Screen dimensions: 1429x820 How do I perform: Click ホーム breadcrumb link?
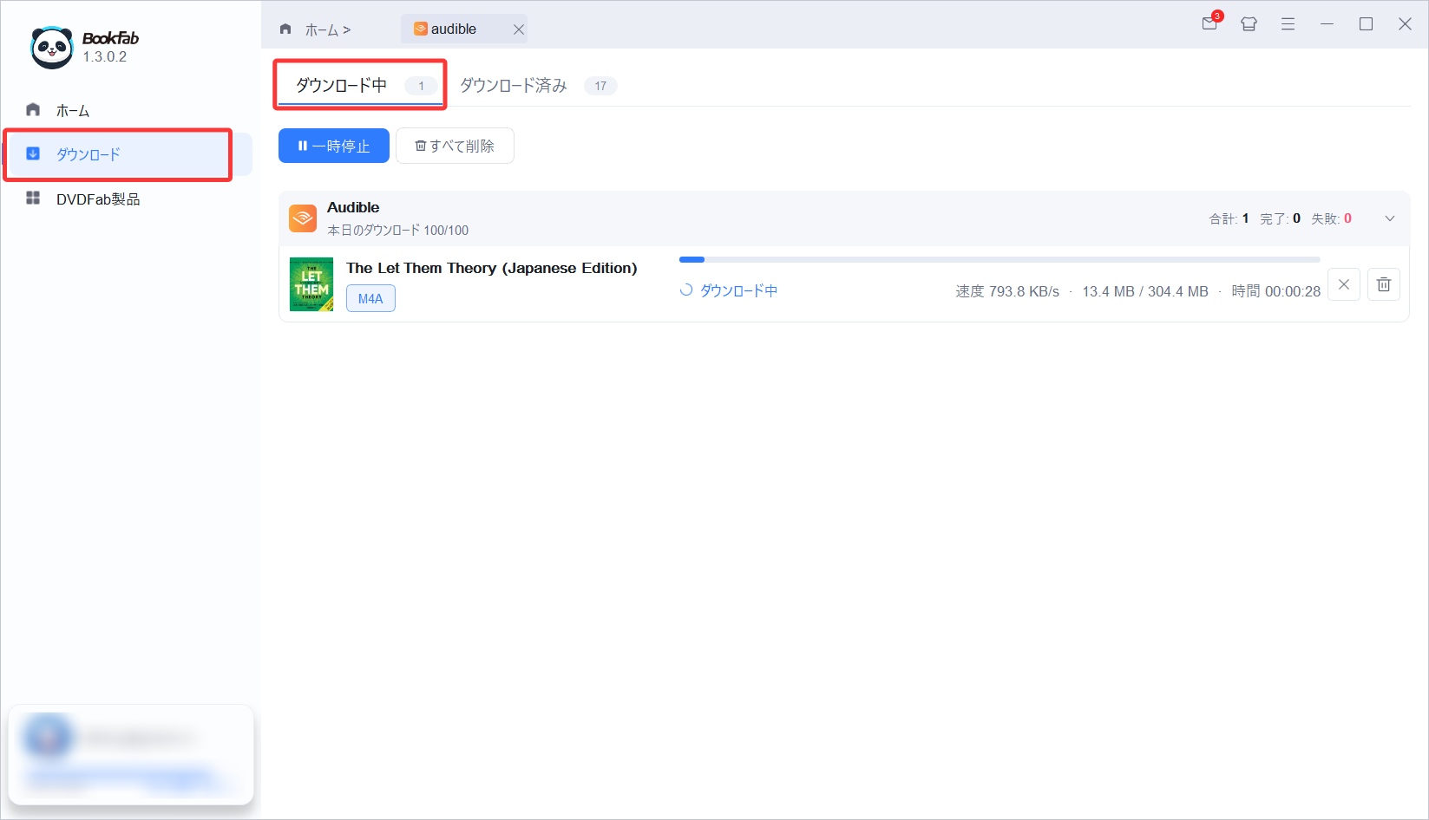(322, 29)
